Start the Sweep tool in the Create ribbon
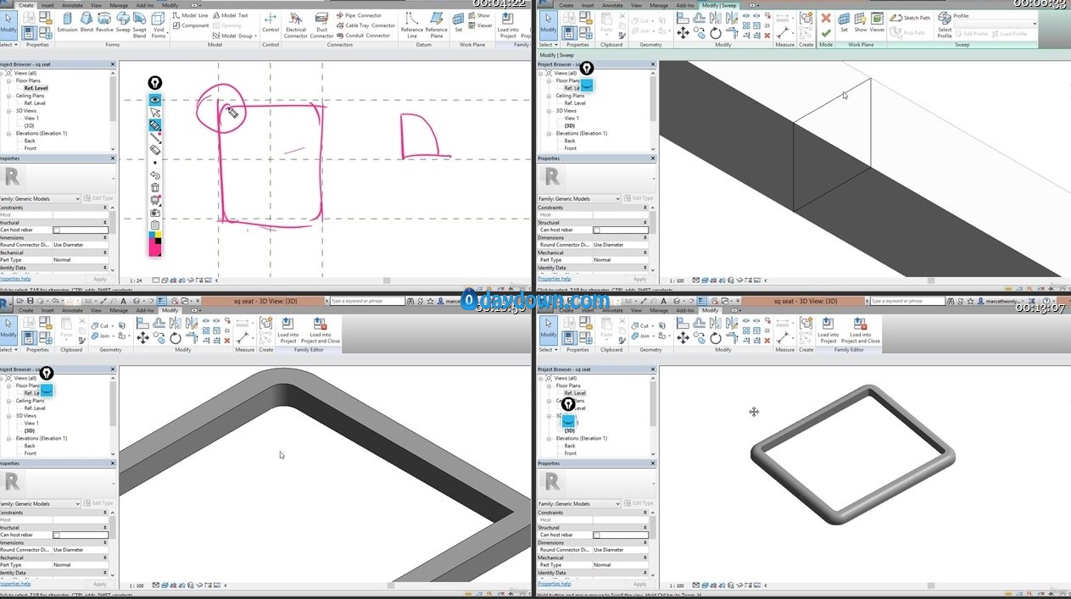 click(x=123, y=24)
